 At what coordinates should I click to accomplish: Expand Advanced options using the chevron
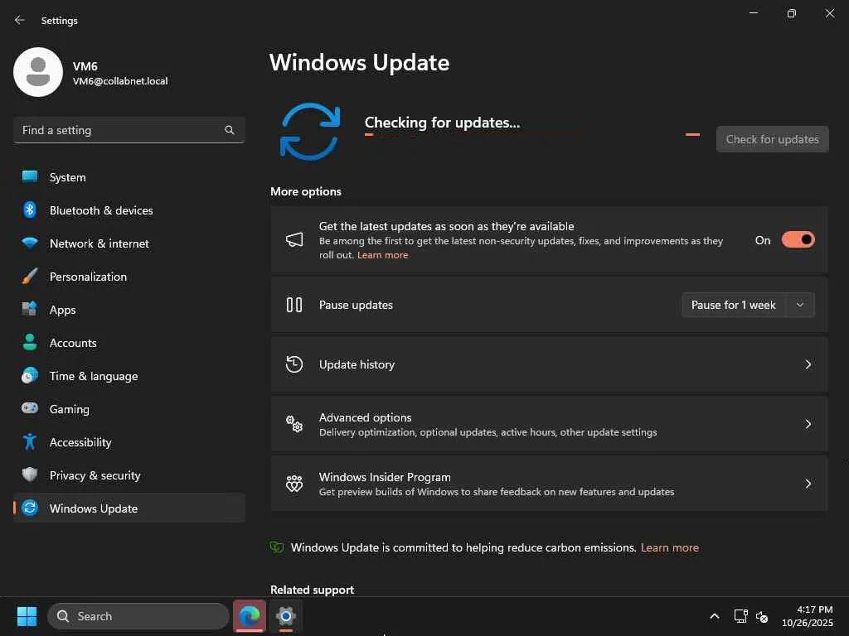[808, 424]
